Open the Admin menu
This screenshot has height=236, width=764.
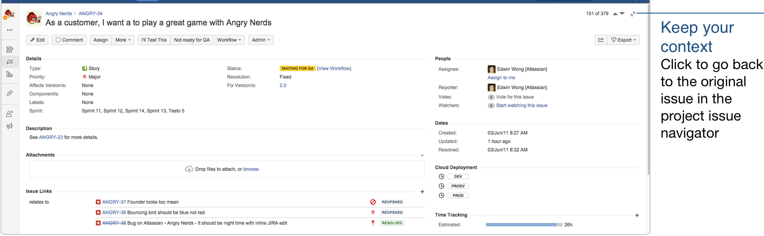pos(261,40)
